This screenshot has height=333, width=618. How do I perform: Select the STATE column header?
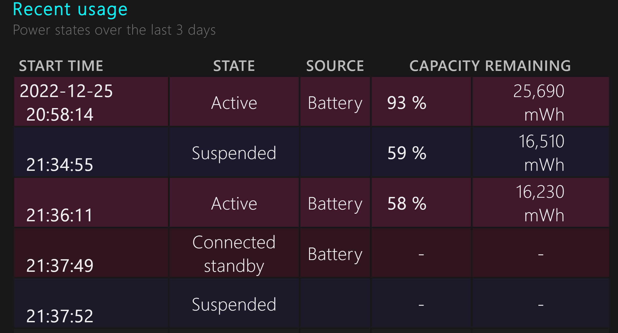(x=234, y=66)
